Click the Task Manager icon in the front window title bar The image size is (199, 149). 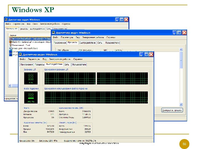(x=20, y=54)
